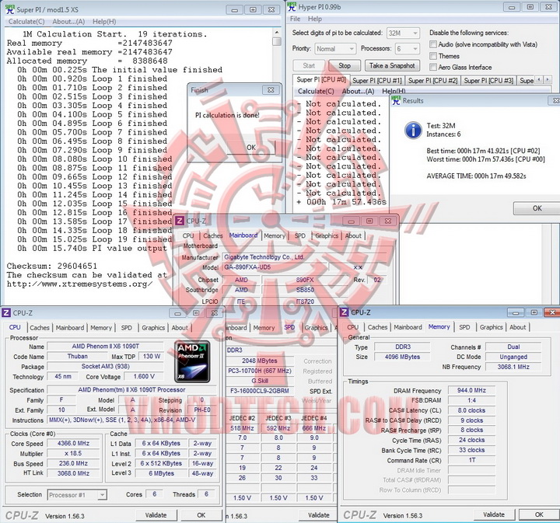Toggle the Themes checkbox
560x523 pixels.
point(433,56)
